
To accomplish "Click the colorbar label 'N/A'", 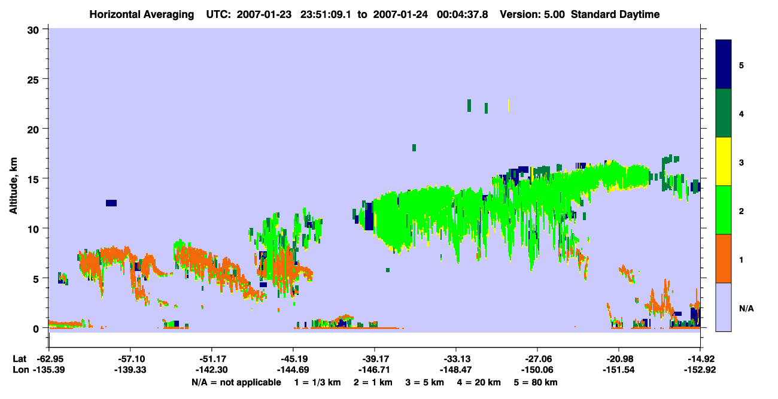I will (x=746, y=309).
